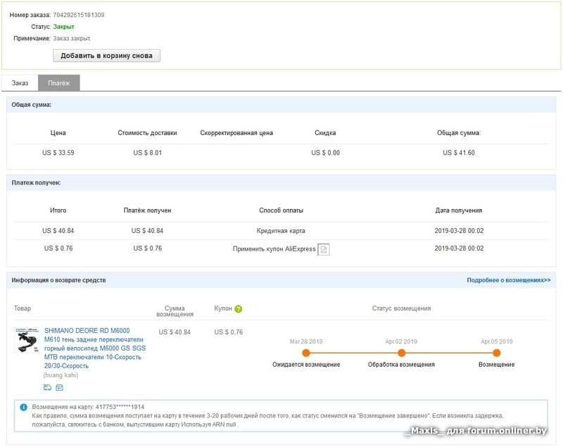Click the second small icon under the seller name
Image resolution: width=563 pixels, height=447 pixels.
[x=59, y=387]
